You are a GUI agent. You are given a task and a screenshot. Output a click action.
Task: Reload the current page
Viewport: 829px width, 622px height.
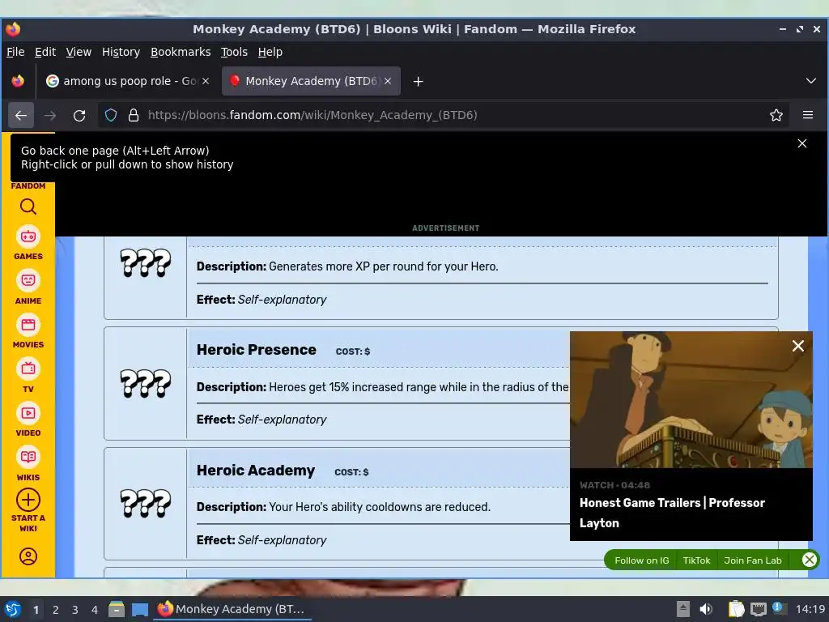79,115
